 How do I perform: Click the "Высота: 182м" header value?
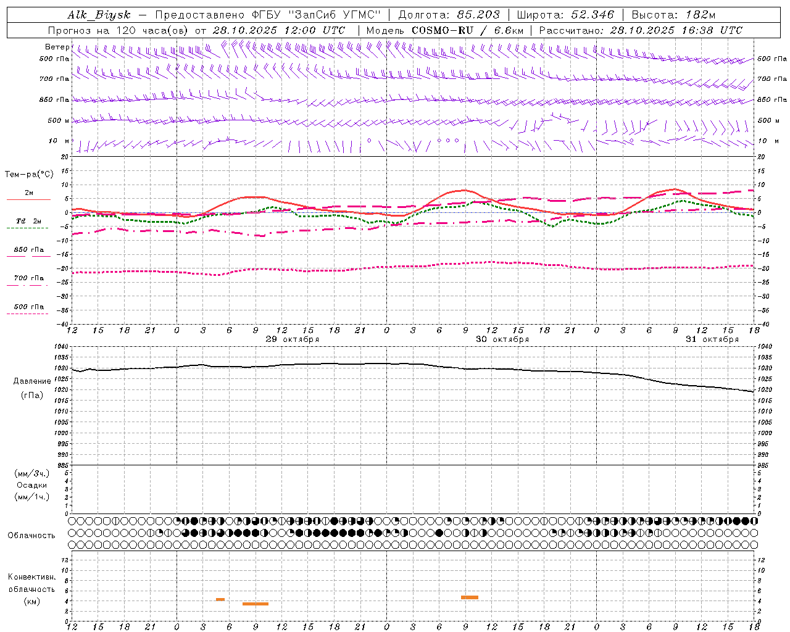pyautogui.click(x=673, y=15)
